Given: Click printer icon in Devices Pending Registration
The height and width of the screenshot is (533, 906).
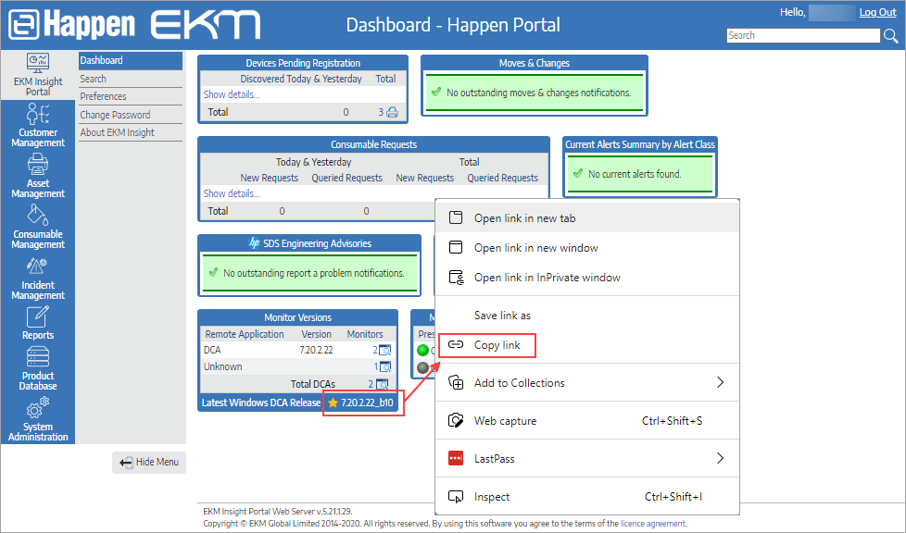Looking at the screenshot, I should click(x=393, y=113).
